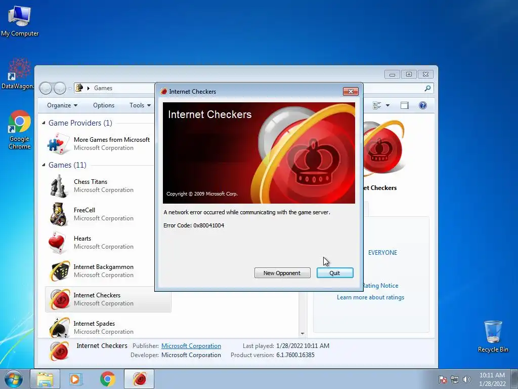Viewport: 518px width, 389px height.
Task: Click Options in the Games toolbar
Action: coord(104,105)
